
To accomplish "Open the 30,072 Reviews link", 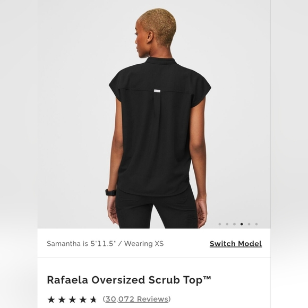I will coord(136,299).
